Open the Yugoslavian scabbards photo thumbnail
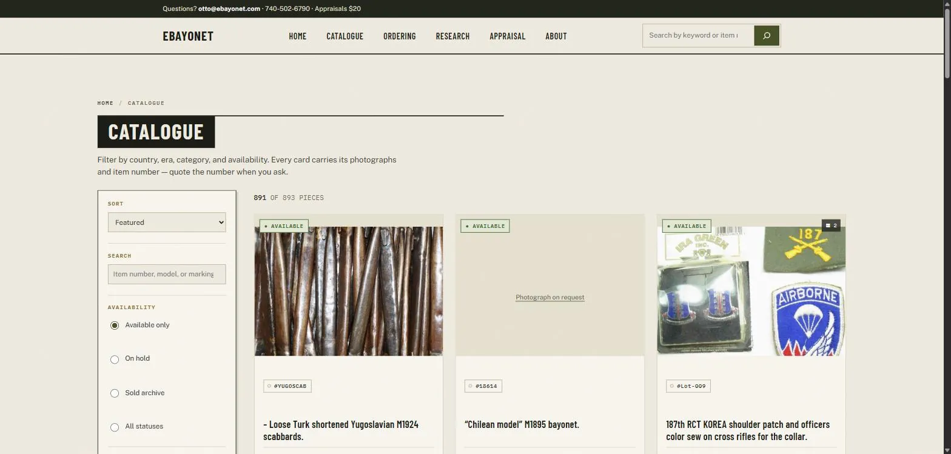 (349, 291)
